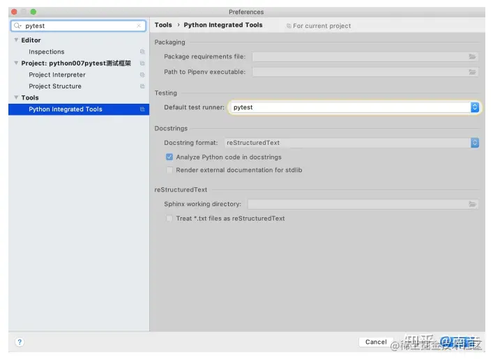
Task: Browse for Package requirements file folder icon
Action: [472, 56]
